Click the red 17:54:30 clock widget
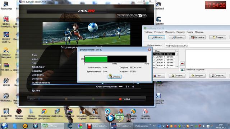 pos(216,5)
